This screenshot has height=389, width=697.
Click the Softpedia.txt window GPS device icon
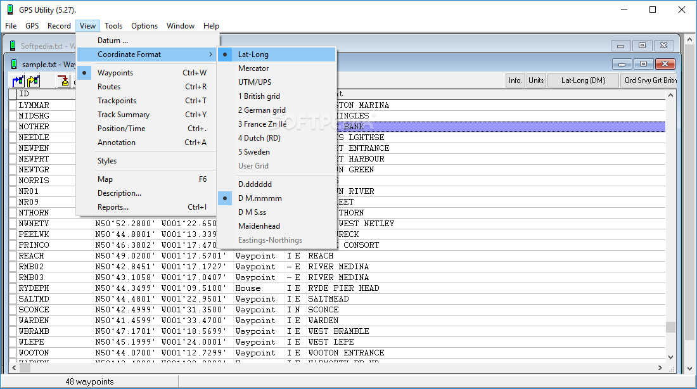click(13, 46)
